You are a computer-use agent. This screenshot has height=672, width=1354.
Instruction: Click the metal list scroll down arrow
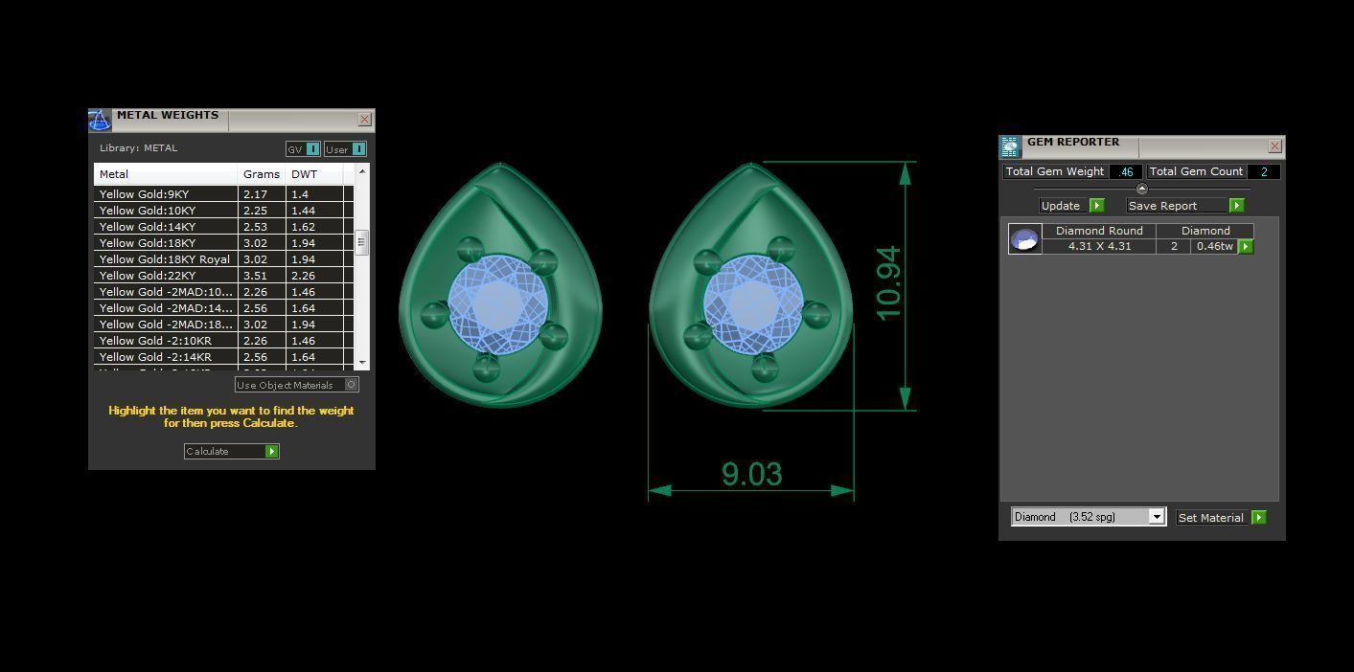tap(362, 363)
